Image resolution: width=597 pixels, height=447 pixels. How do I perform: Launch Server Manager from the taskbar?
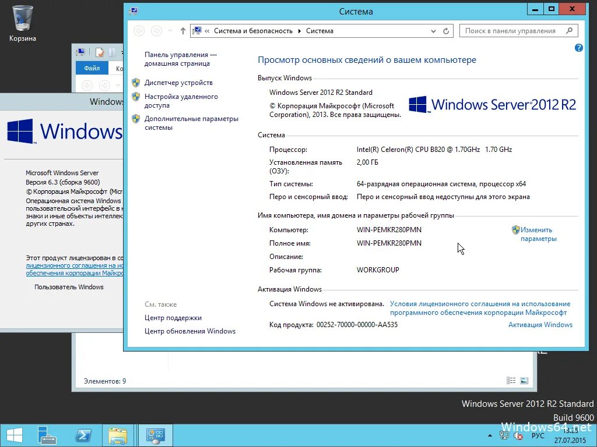(47, 435)
